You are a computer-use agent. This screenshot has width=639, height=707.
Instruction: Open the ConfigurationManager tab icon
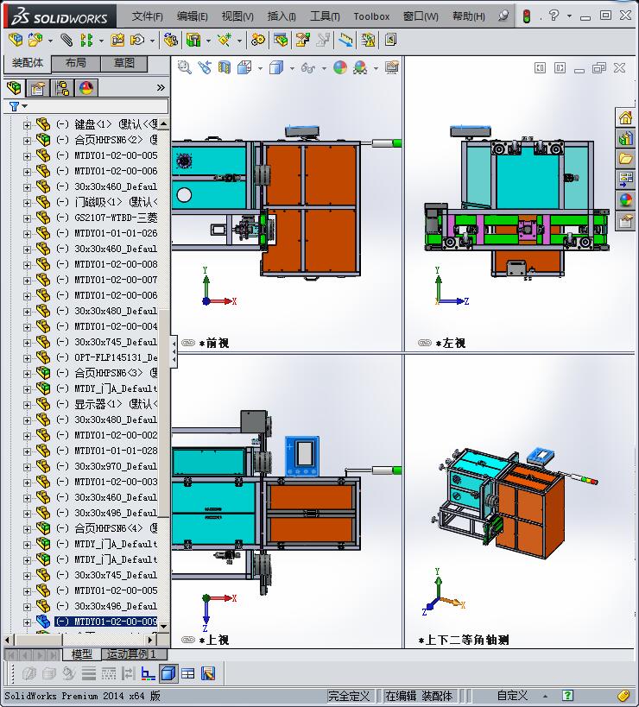[62, 87]
